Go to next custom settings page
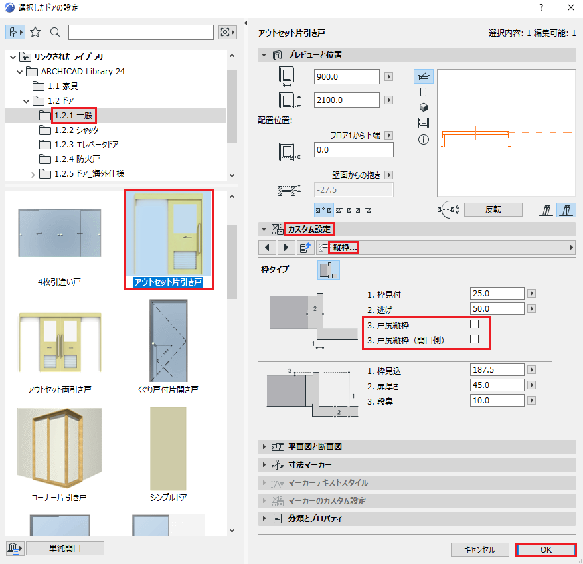Viewport: 583px width, 564px height. coord(286,248)
